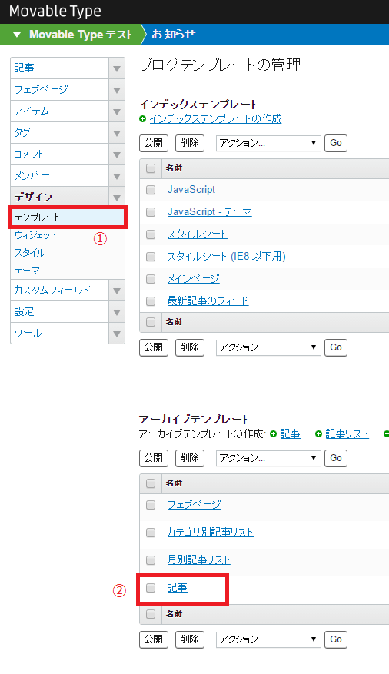Click お知らせ blog name in header
The height and width of the screenshot is (674, 389).
tap(173, 35)
